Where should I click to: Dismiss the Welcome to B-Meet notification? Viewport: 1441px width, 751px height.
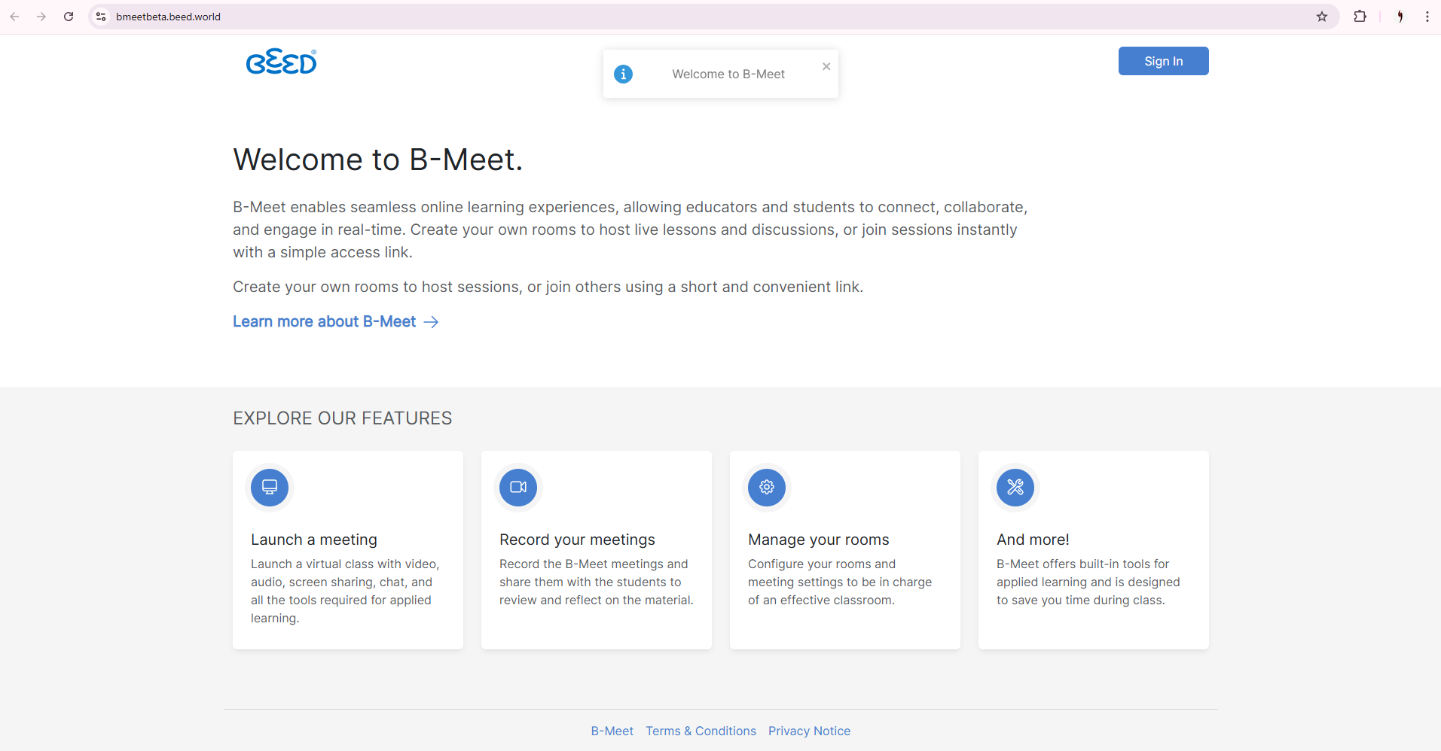coord(826,66)
